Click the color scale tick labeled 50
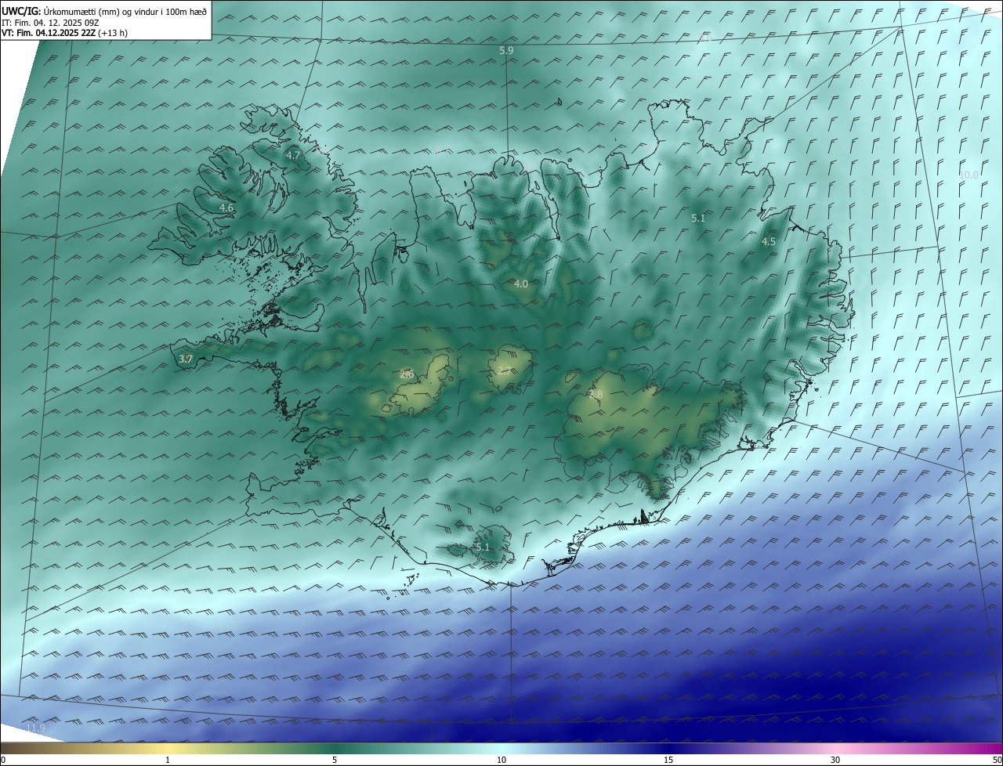1003x766 pixels. click(997, 760)
